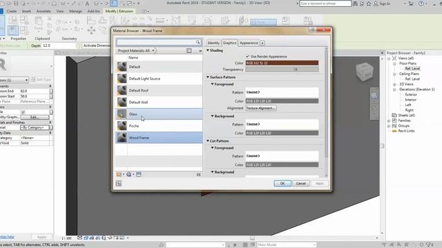Click the zoom tool on the navigation bar

tap(374, 96)
